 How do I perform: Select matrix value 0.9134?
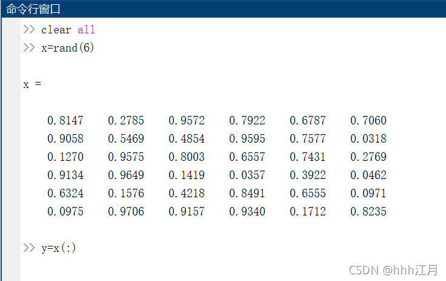pos(65,175)
